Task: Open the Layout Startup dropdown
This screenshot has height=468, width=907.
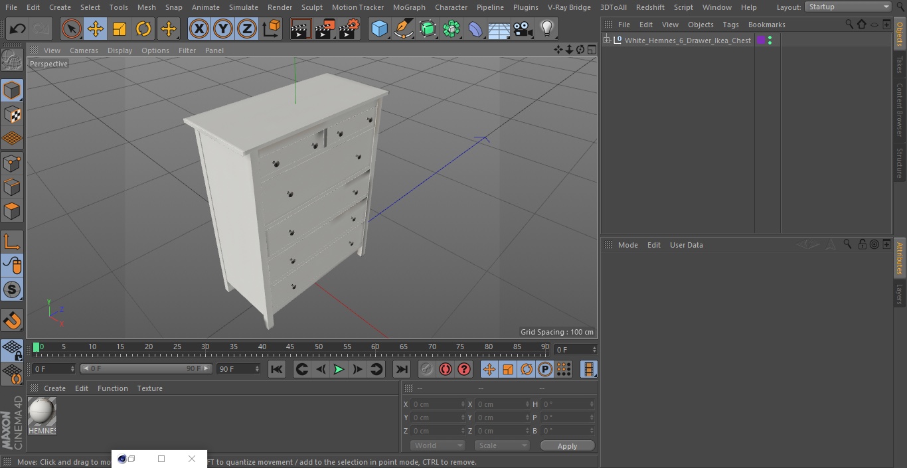Action: pos(849,7)
